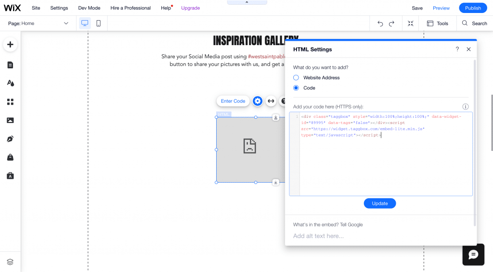Click the Add Elements plus icon
493x272 pixels.
coord(10,45)
